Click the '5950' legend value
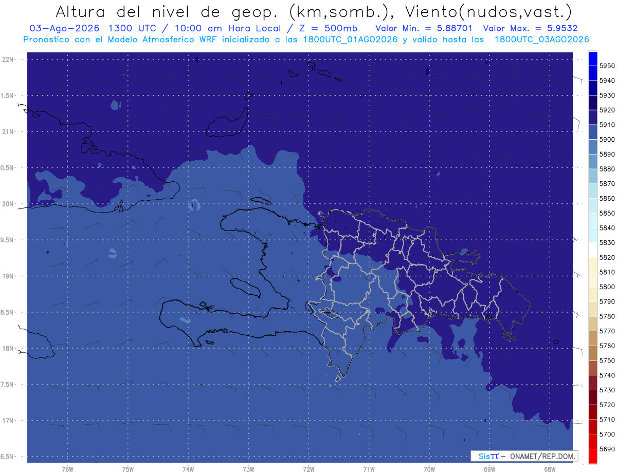This screenshot has width=617, height=476. coord(607,66)
